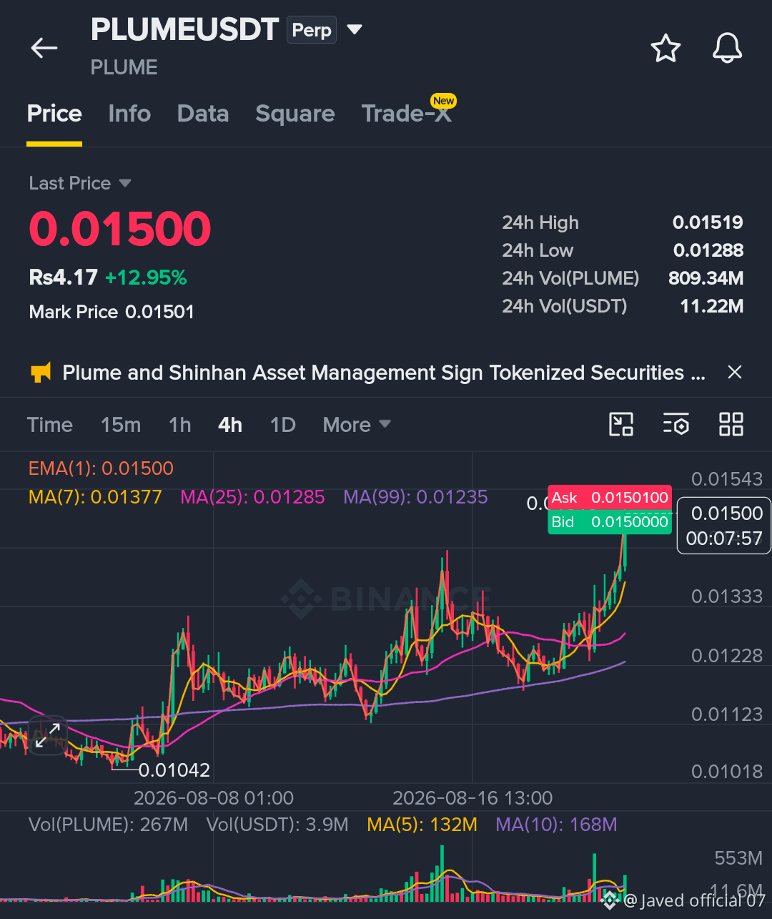Select the Time chart interval

(50, 425)
